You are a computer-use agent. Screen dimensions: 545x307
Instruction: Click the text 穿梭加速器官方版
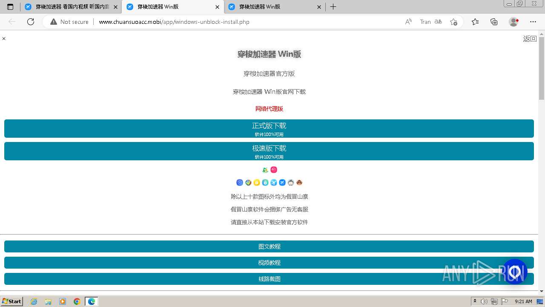(x=269, y=74)
